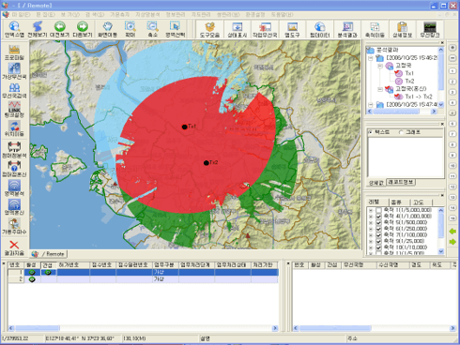Viewport: 460px width, 345px height.
Task: Select the 그래프 radio button
Action: 401,132
